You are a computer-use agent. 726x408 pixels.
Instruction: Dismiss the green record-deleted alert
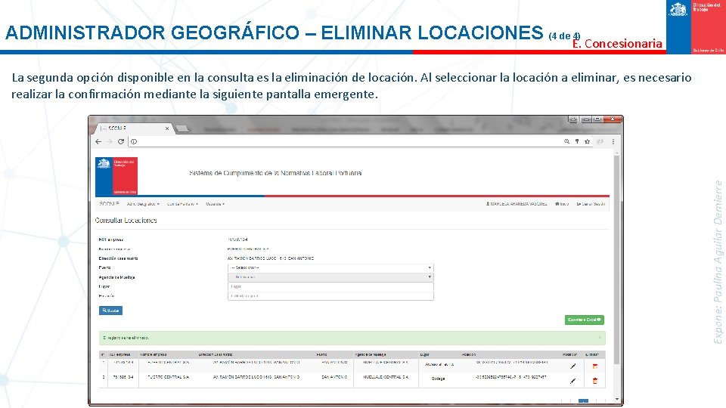600,338
